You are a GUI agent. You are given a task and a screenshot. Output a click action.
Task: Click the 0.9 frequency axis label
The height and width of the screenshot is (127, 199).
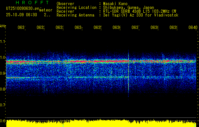(x=3, y=73)
